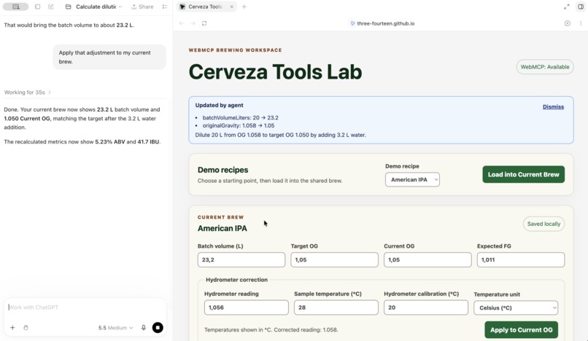Viewport: 588px width, 341px height.
Task: Click the 'batchVolumeLiters: 20 → 23.2' line
Action: coord(240,117)
